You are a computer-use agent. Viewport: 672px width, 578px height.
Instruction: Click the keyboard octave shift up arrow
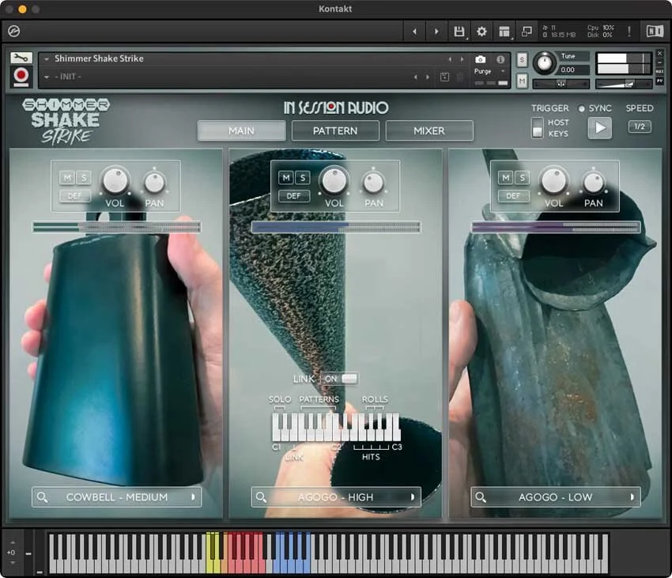pyautogui.click(x=13, y=542)
